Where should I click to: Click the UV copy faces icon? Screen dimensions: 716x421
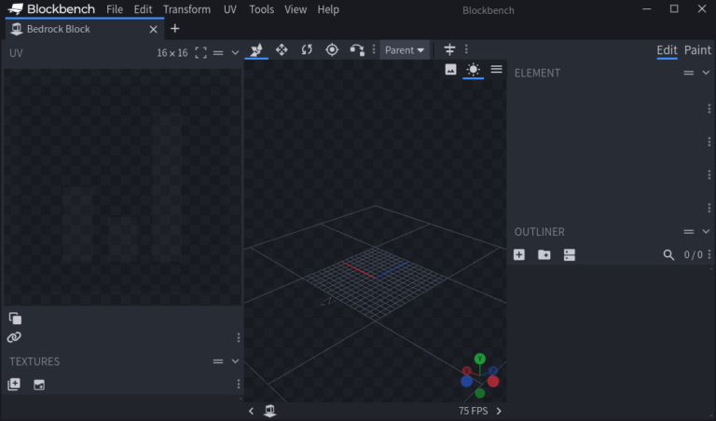pyautogui.click(x=15, y=318)
